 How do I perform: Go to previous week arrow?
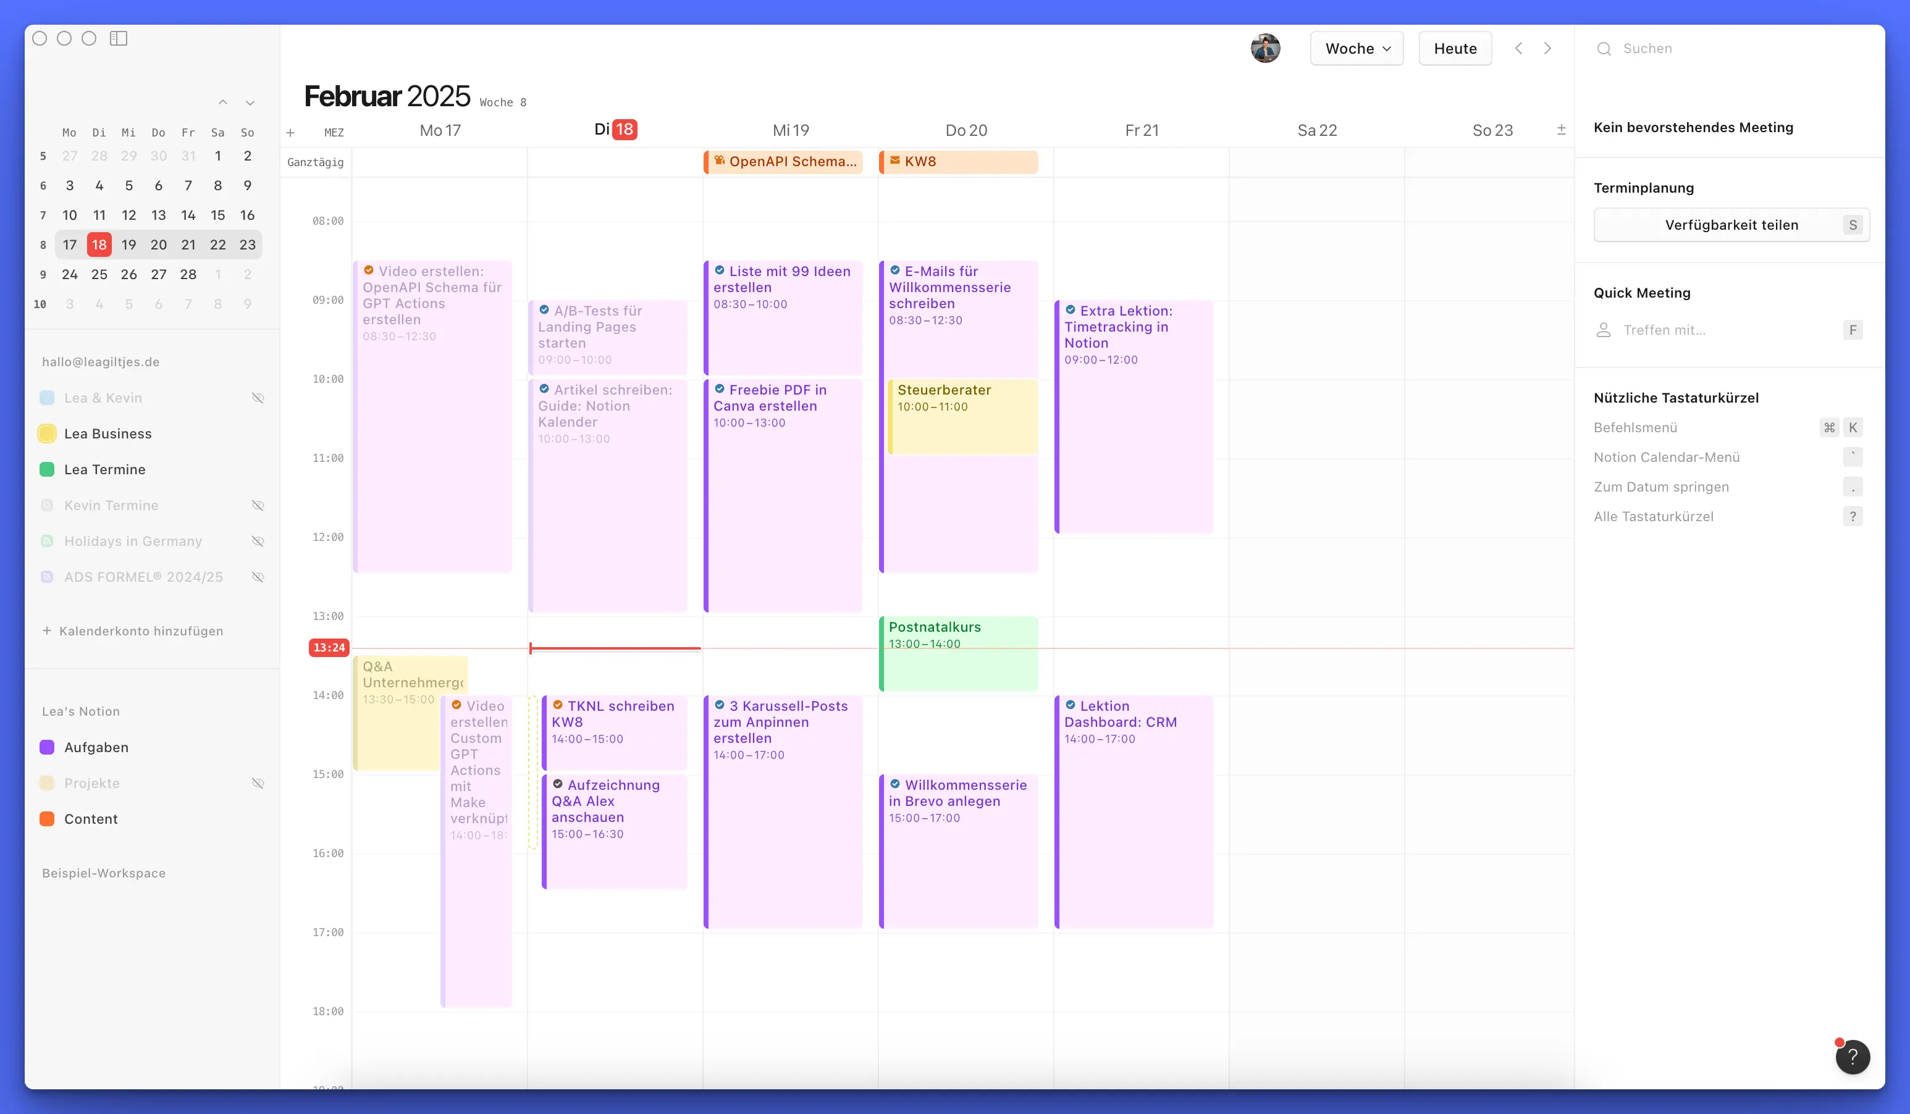[x=1518, y=49]
